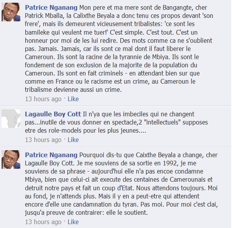Like the comment ending 'aussi un crime'
232x228 pixels.
[73, 99]
